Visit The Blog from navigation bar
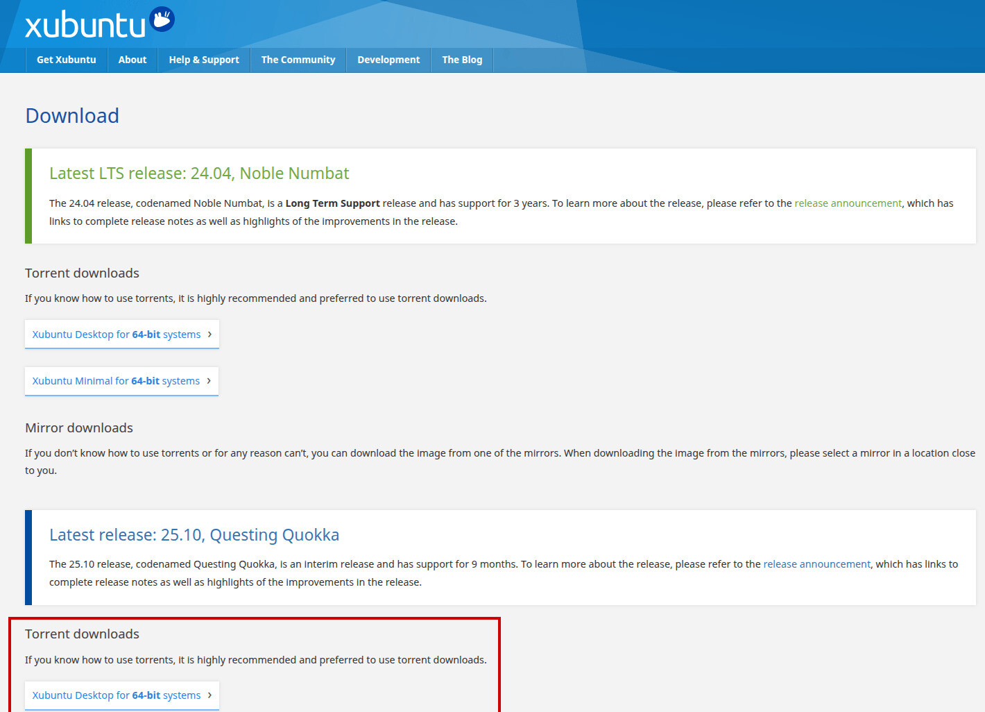The image size is (985, 712). 462,60
